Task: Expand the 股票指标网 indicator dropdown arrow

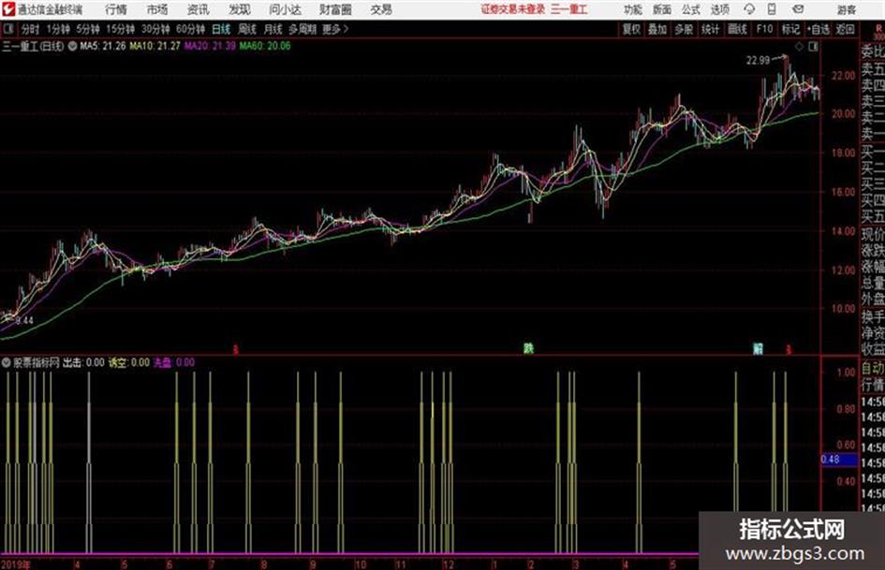Action: pos(7,362)
